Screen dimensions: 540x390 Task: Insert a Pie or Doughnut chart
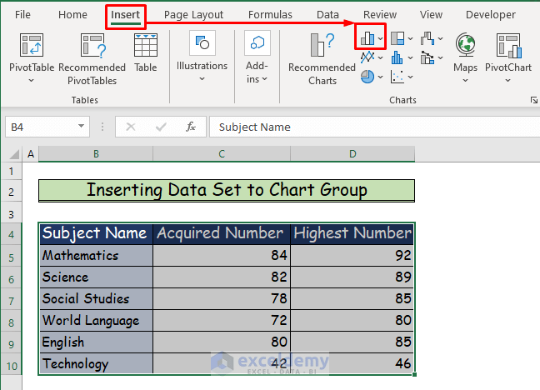point(367,77)
